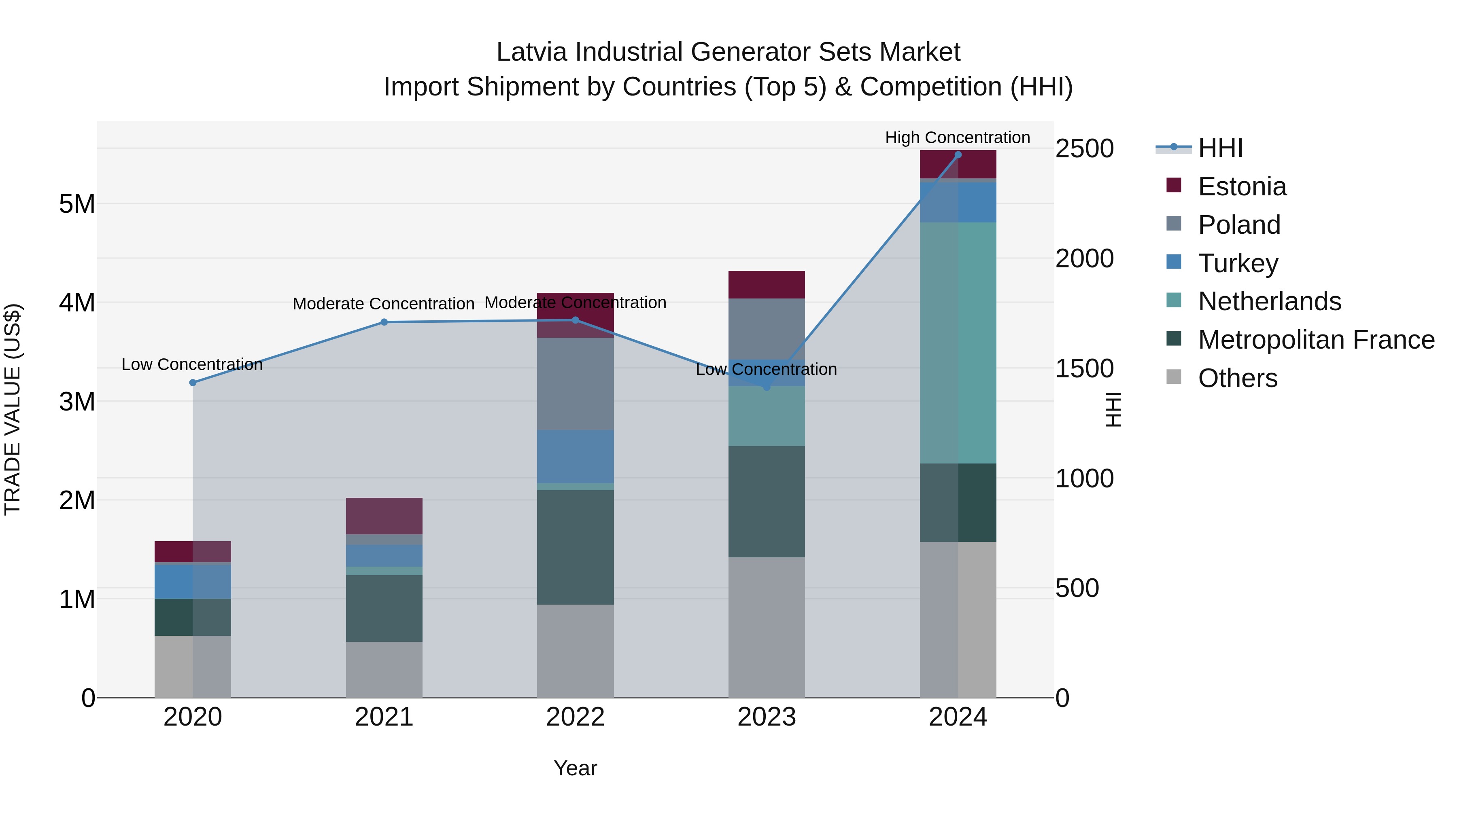Click the Metropolitan France dark green swatch
Viewport: 1457px width, 819px height.
1174,339
